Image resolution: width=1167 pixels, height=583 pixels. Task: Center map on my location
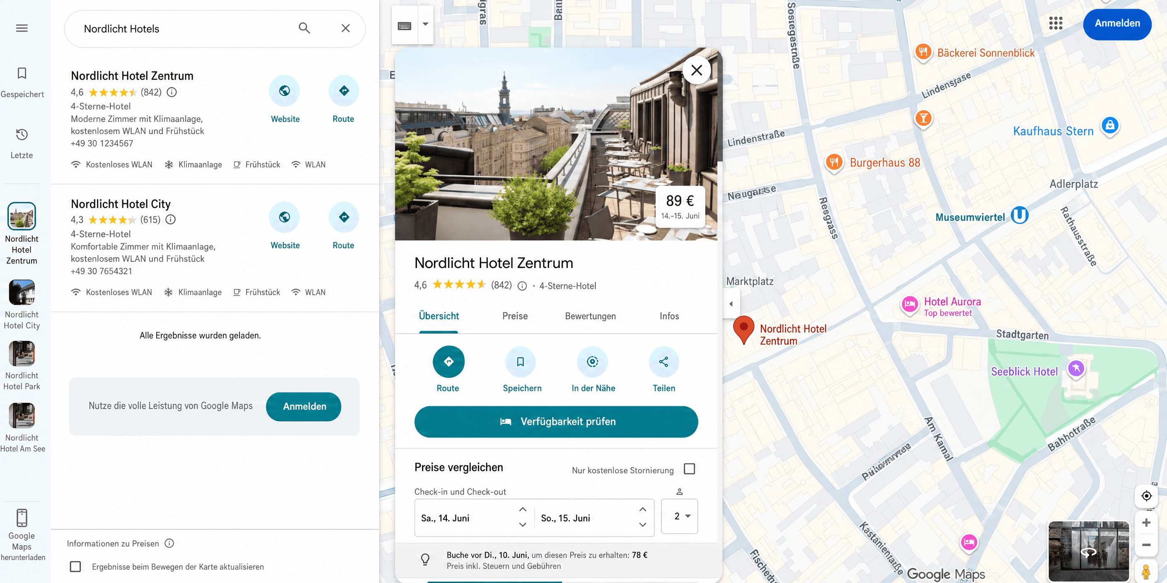pyautogui.click(x=1146, y=496)
